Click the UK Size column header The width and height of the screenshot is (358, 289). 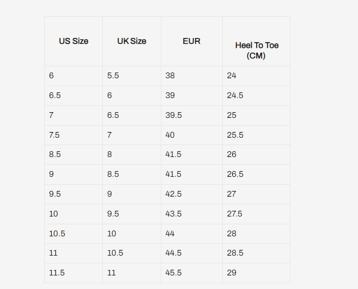(x=132, y=41)
